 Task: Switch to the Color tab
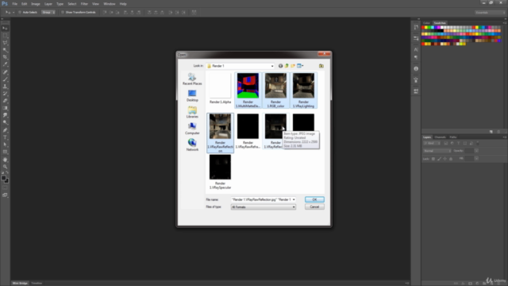[426, 23]
